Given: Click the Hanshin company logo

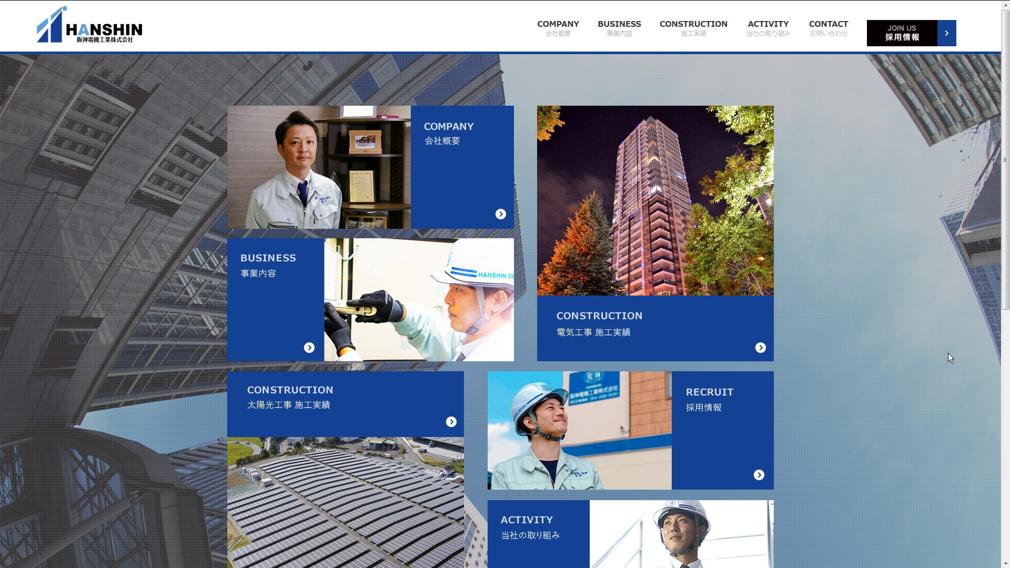Looking at the screenshot, I should pos(89,25).
